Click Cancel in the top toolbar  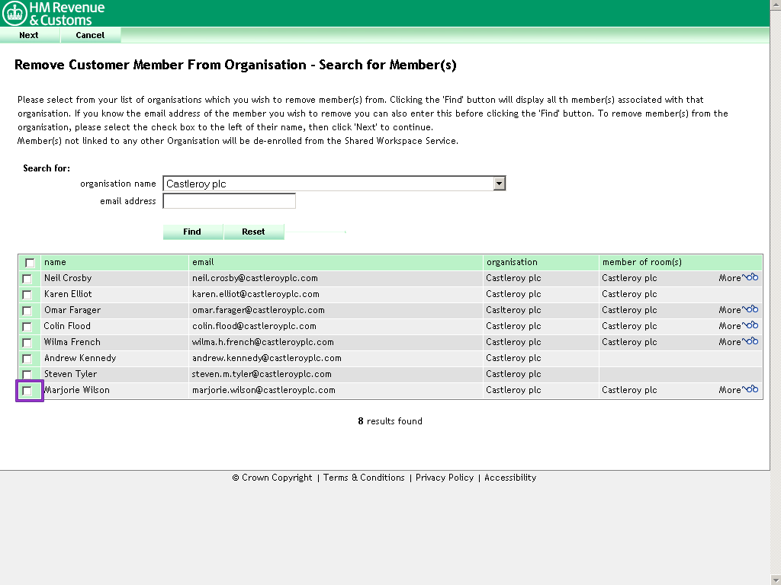pos(90,35)
